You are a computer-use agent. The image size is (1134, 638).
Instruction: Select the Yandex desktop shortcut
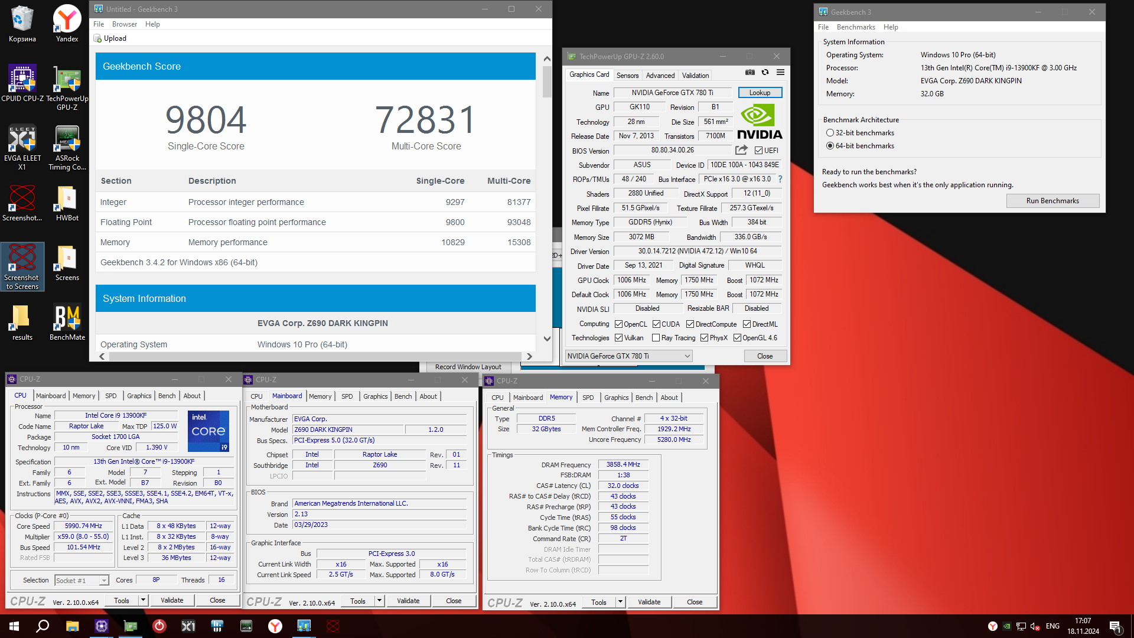[x=67, y=24]
